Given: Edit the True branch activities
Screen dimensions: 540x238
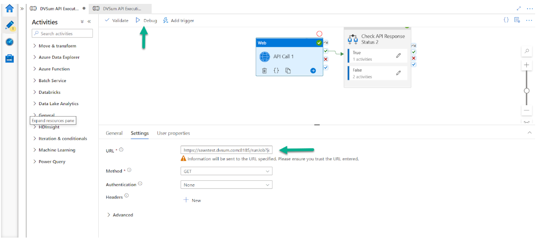Looking at the screenshot, I should coord(399,55).
